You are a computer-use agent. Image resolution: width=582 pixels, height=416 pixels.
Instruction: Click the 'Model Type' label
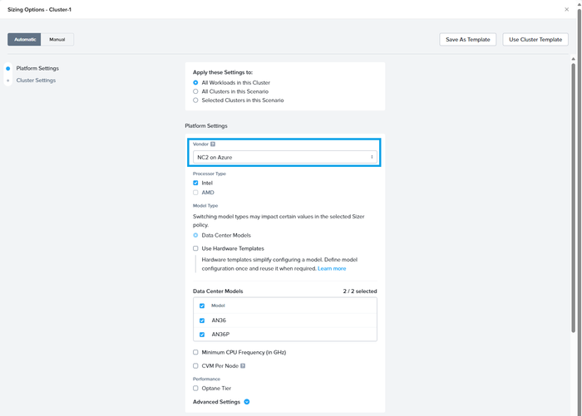pos(205,206)
